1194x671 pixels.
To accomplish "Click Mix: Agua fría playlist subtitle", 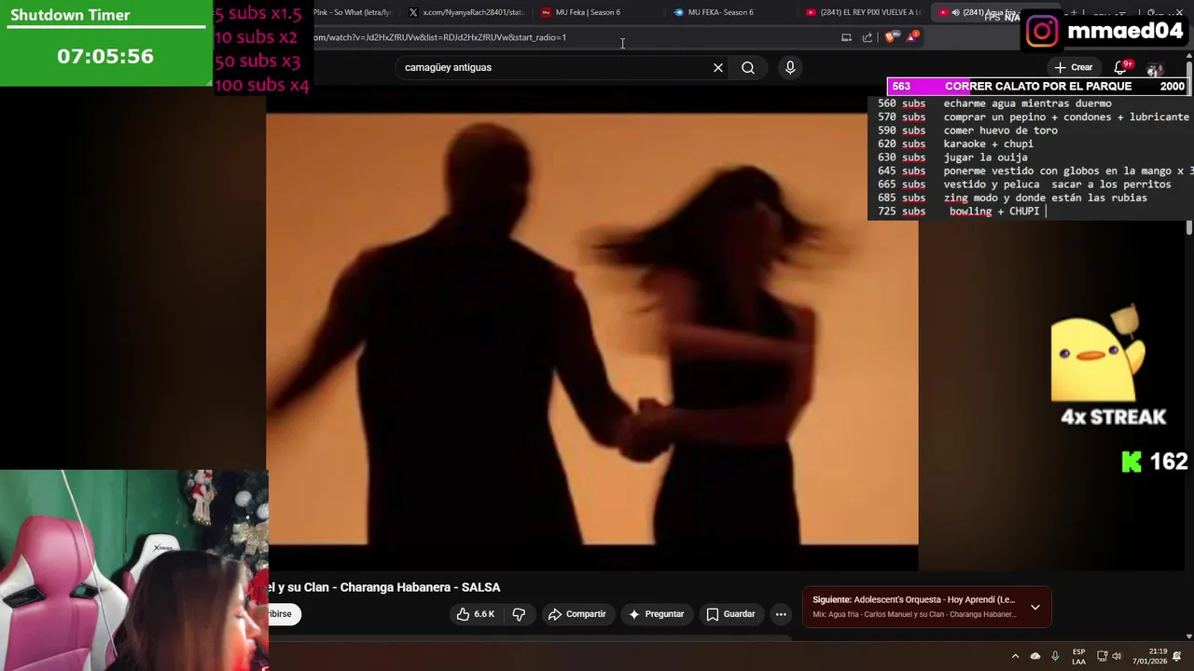I will pos(914,614).
